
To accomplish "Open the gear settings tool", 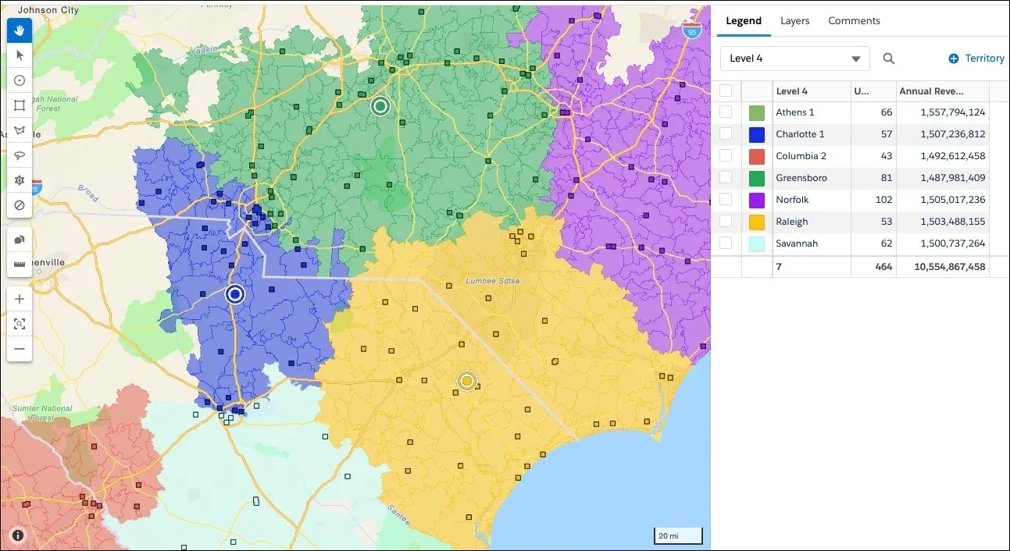I will click(x=20, y=180).
